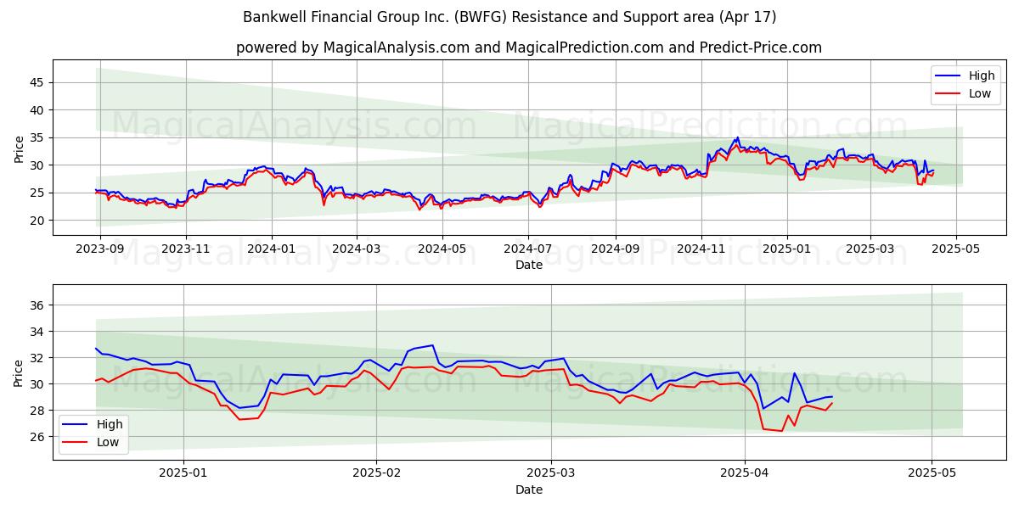
Task: Click the 'Low' label in the bottom chart legend
Action: pos(108,442)
